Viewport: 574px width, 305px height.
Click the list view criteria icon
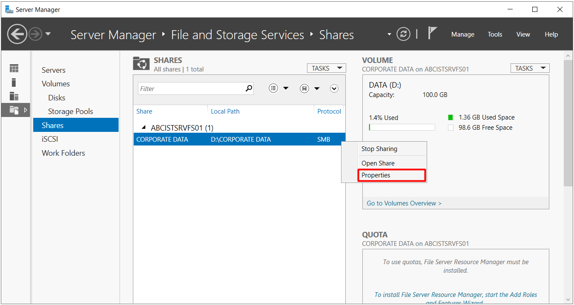point(273,88)
